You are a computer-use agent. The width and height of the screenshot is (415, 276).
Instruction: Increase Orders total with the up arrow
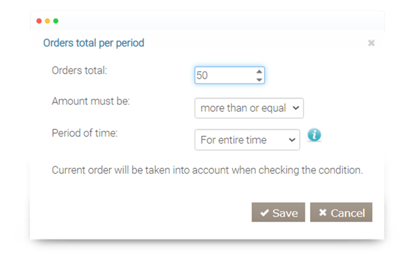259,71
